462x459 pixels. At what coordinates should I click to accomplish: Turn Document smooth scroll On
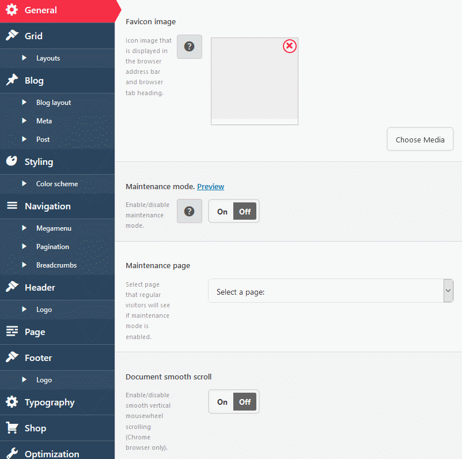tap(222, 402)
